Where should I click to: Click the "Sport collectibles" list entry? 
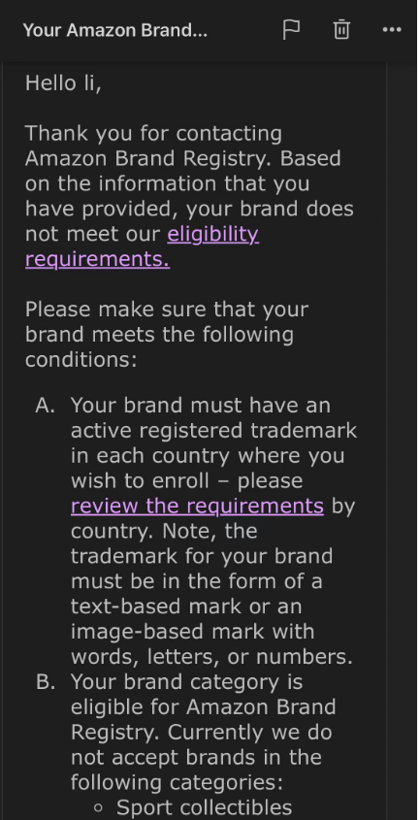point(204,807)
